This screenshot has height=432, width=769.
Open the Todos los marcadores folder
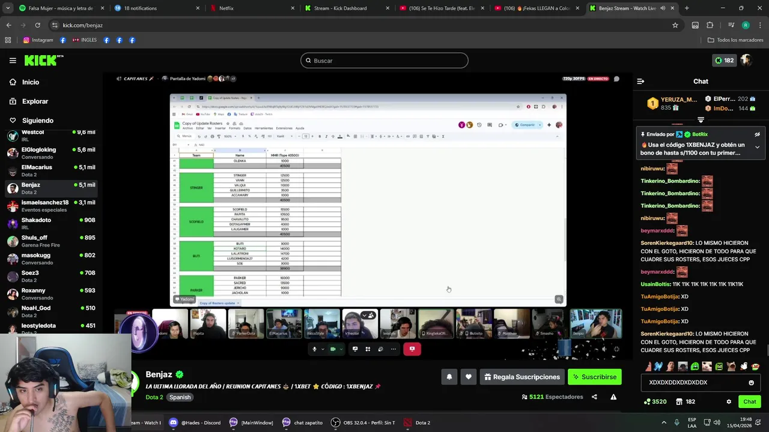click(x=735, y=40)
